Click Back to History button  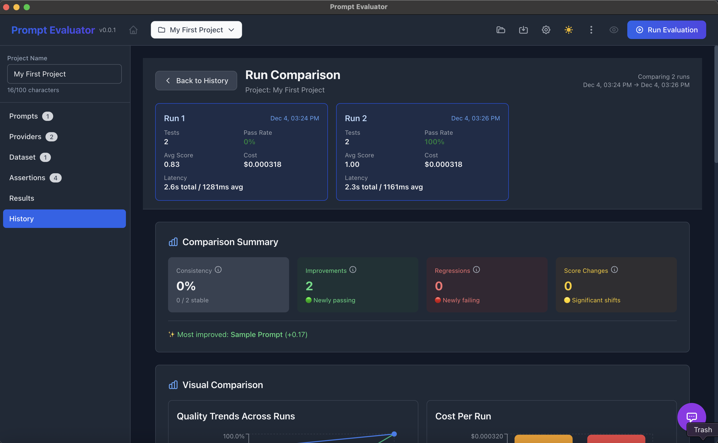196,81
